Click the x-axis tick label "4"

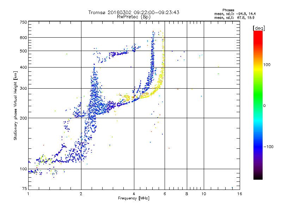[x=134, y=194]
